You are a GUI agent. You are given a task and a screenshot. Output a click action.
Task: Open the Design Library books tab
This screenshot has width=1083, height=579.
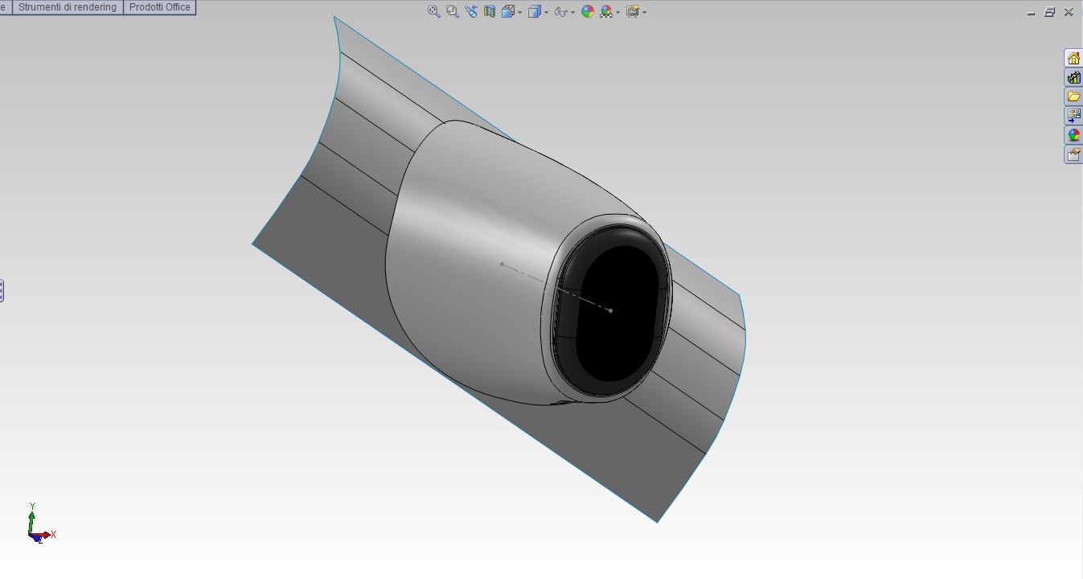1073,77
